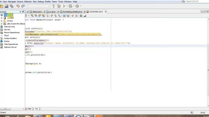
Task: Open the editor documents list dropdown
Action: coord(207,12)
